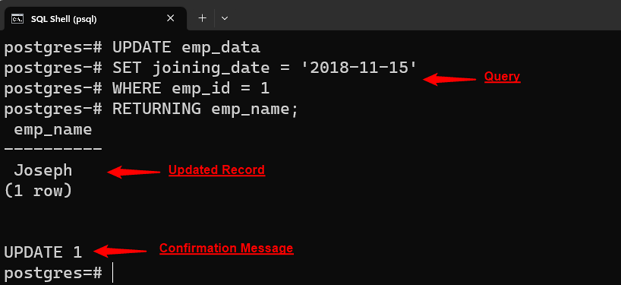Click the Confirmation Message annotation label
The height and width of the screenshot is (285, 621).
coord(226,248)
